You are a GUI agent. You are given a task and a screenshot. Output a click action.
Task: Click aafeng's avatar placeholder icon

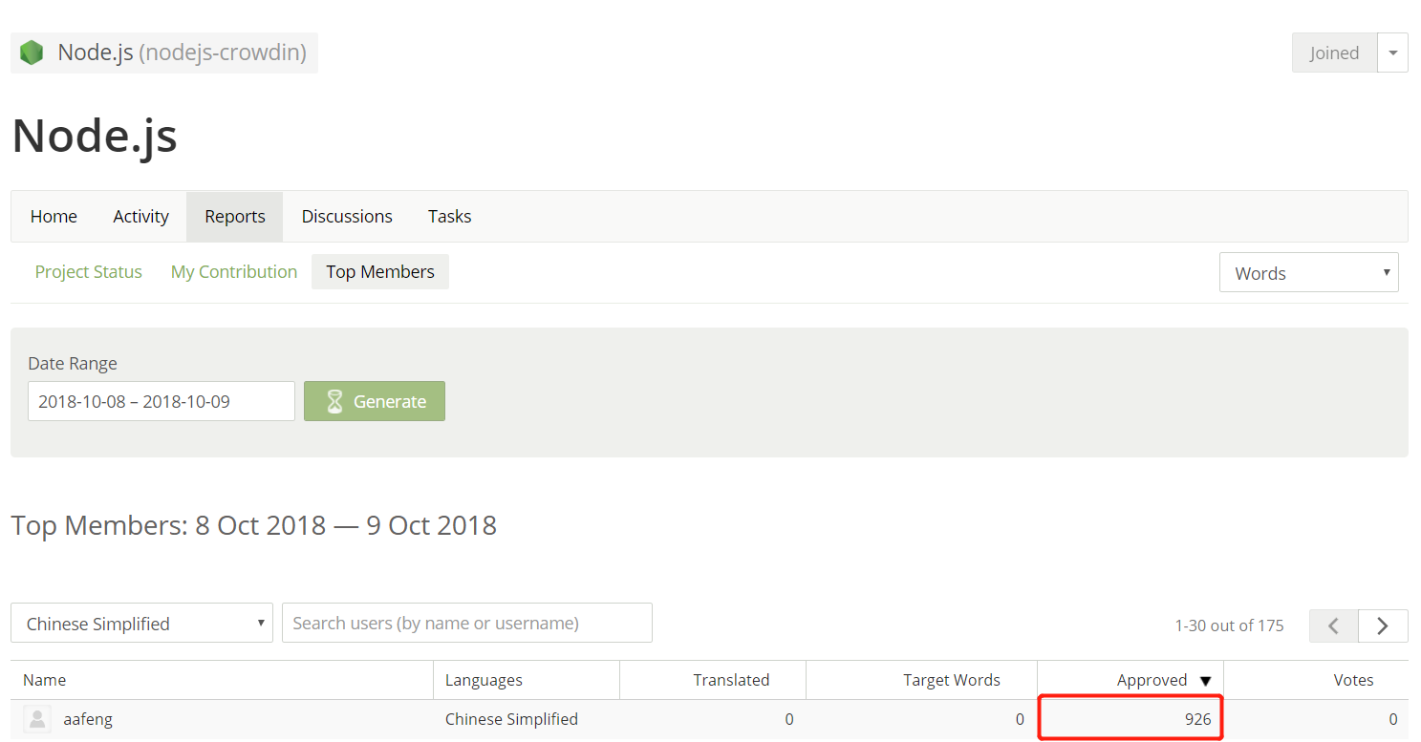pos(37,719)
